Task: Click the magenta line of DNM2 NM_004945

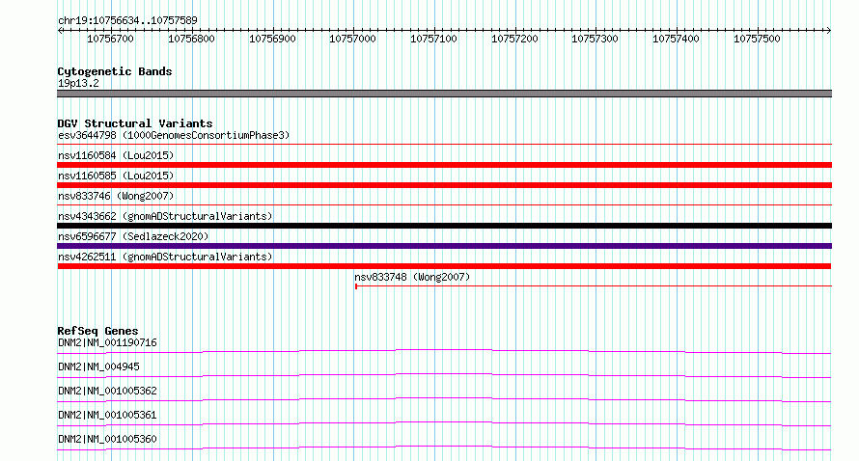Action: 444,375
